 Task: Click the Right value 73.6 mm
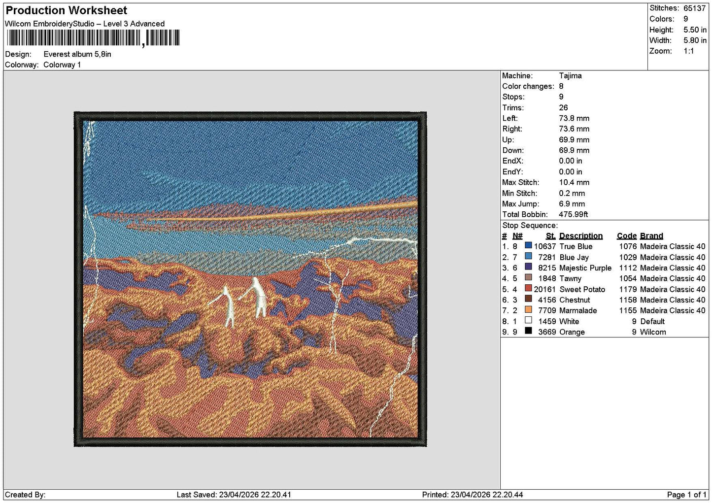tap(574, 129)
